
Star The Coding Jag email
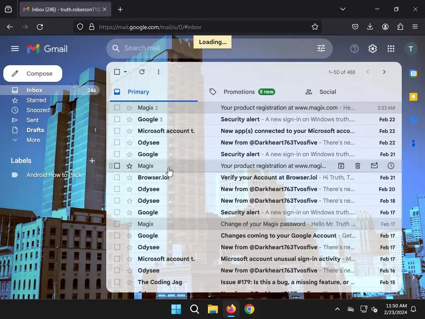(x=129, y=282)
